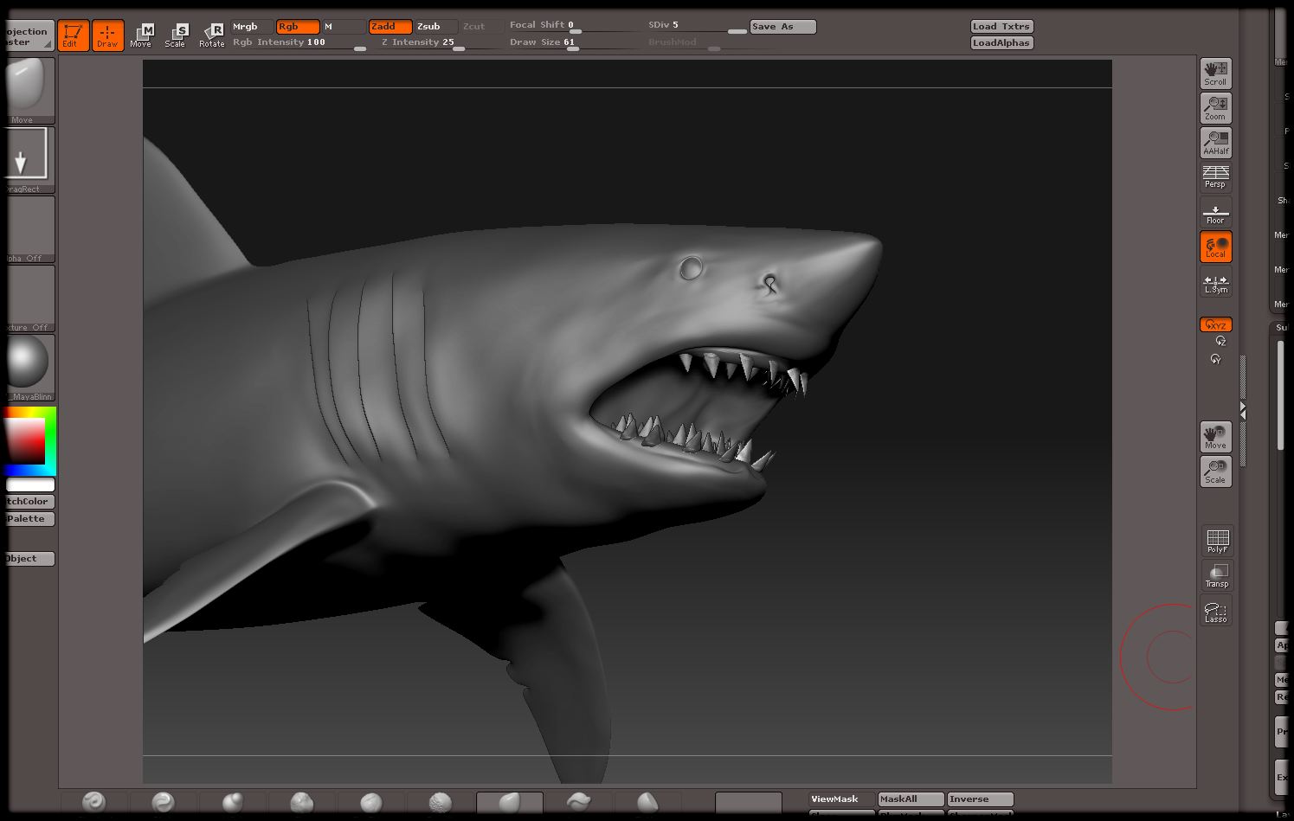Viewport: 1294px width, 821px height.
Task: Toggle PolyF polyframe display
Action: [1217, 541]
